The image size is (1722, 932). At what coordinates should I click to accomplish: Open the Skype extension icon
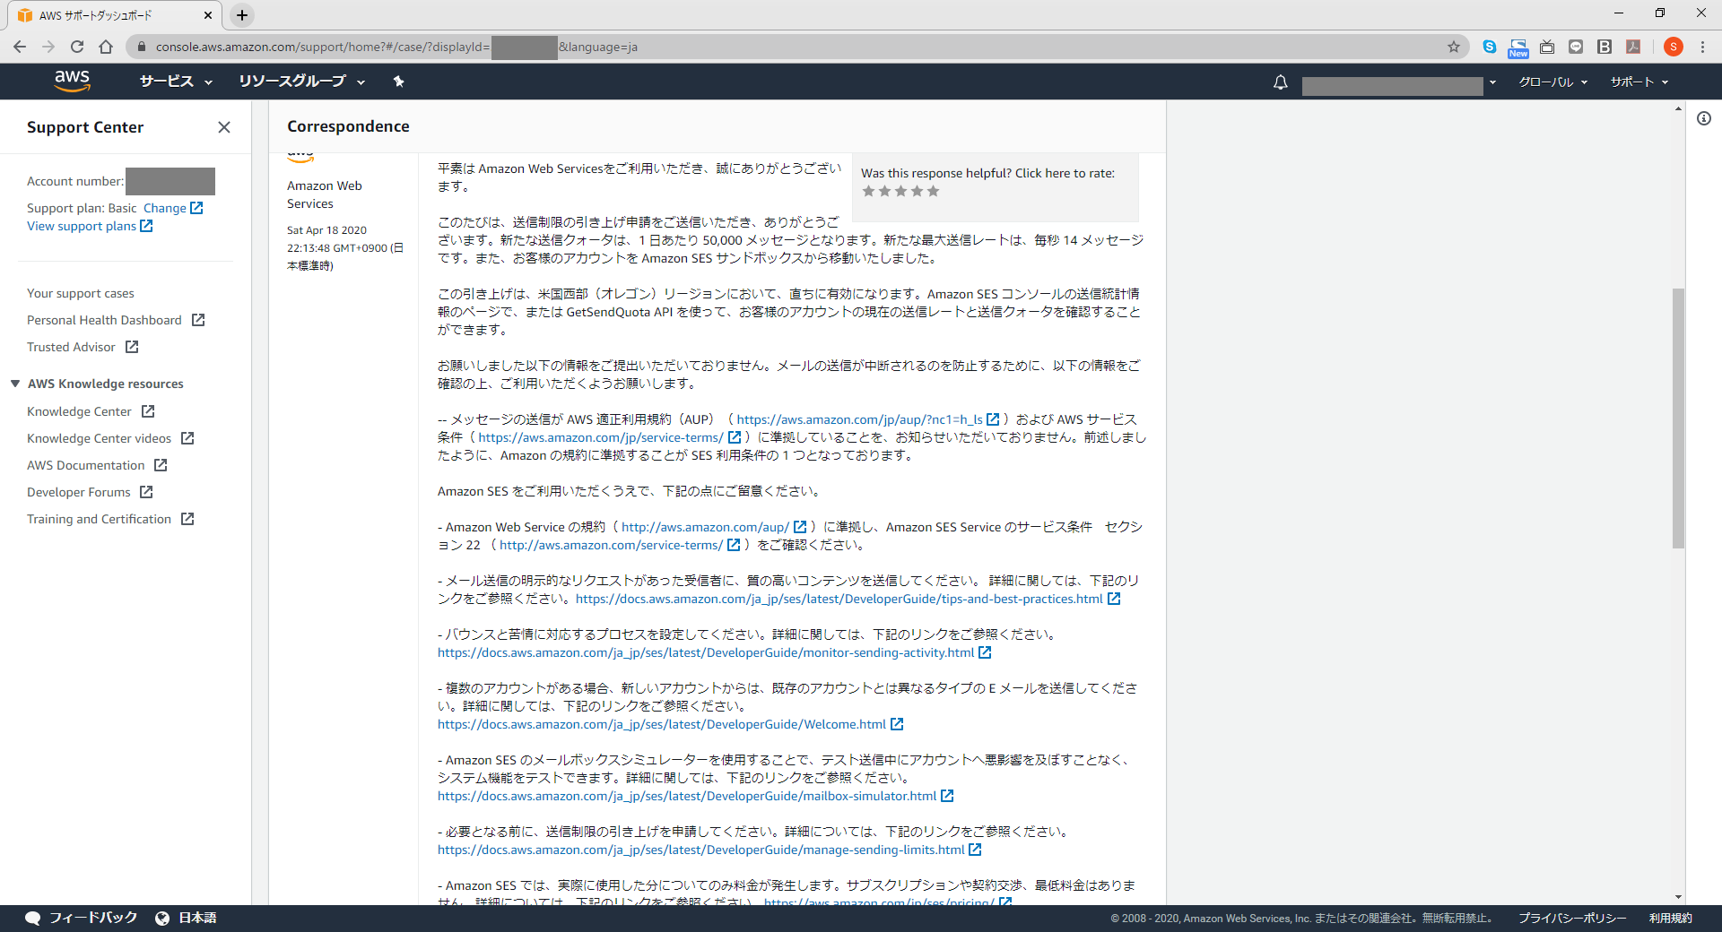tap(1490, 47)
